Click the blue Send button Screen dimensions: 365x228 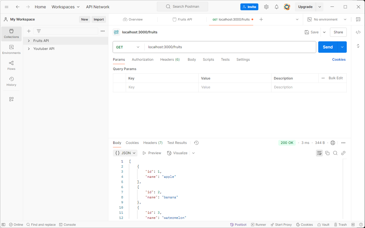pos(328,47)
